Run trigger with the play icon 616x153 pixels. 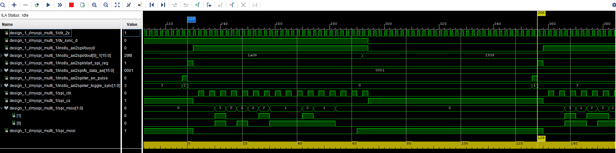[48, 5]
